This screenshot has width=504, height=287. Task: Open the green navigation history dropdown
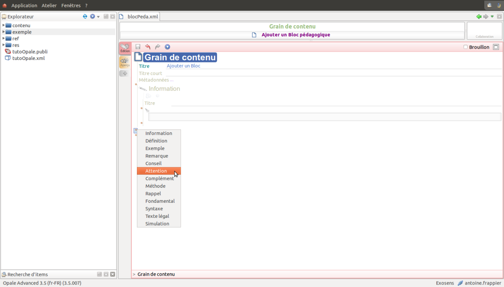[492, 17]
